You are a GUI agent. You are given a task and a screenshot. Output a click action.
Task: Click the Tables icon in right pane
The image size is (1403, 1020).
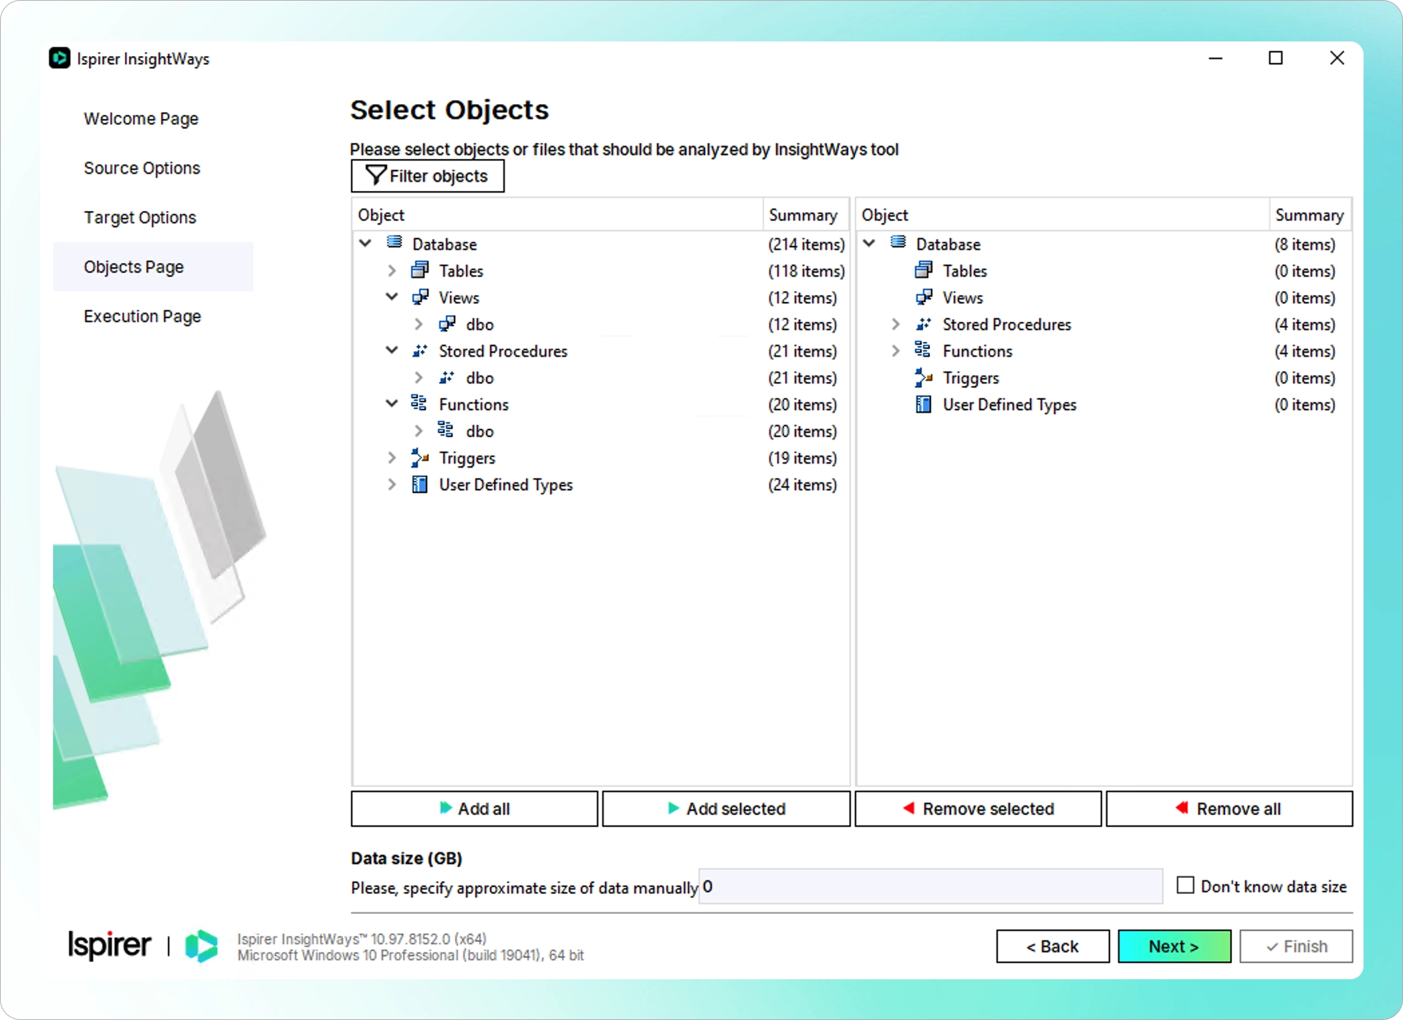click(924, 270)
